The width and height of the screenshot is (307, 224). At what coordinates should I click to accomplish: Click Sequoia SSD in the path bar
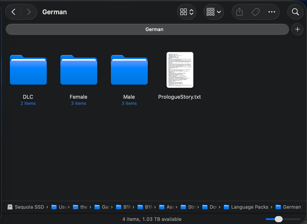[29, 207]
